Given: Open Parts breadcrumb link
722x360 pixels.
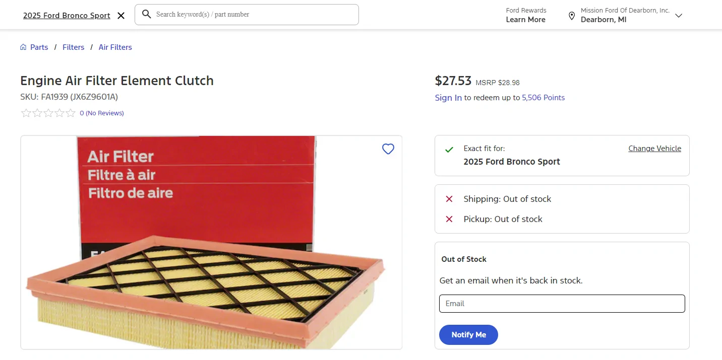Looking at the screenshot, I should pos(39,47).
